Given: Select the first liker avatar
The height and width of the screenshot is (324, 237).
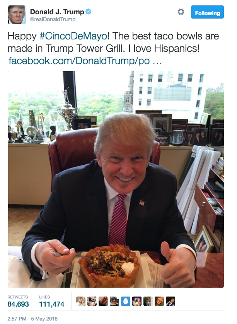Looking at the screenshot, I should pyautogui.click(x=81, y=301).
